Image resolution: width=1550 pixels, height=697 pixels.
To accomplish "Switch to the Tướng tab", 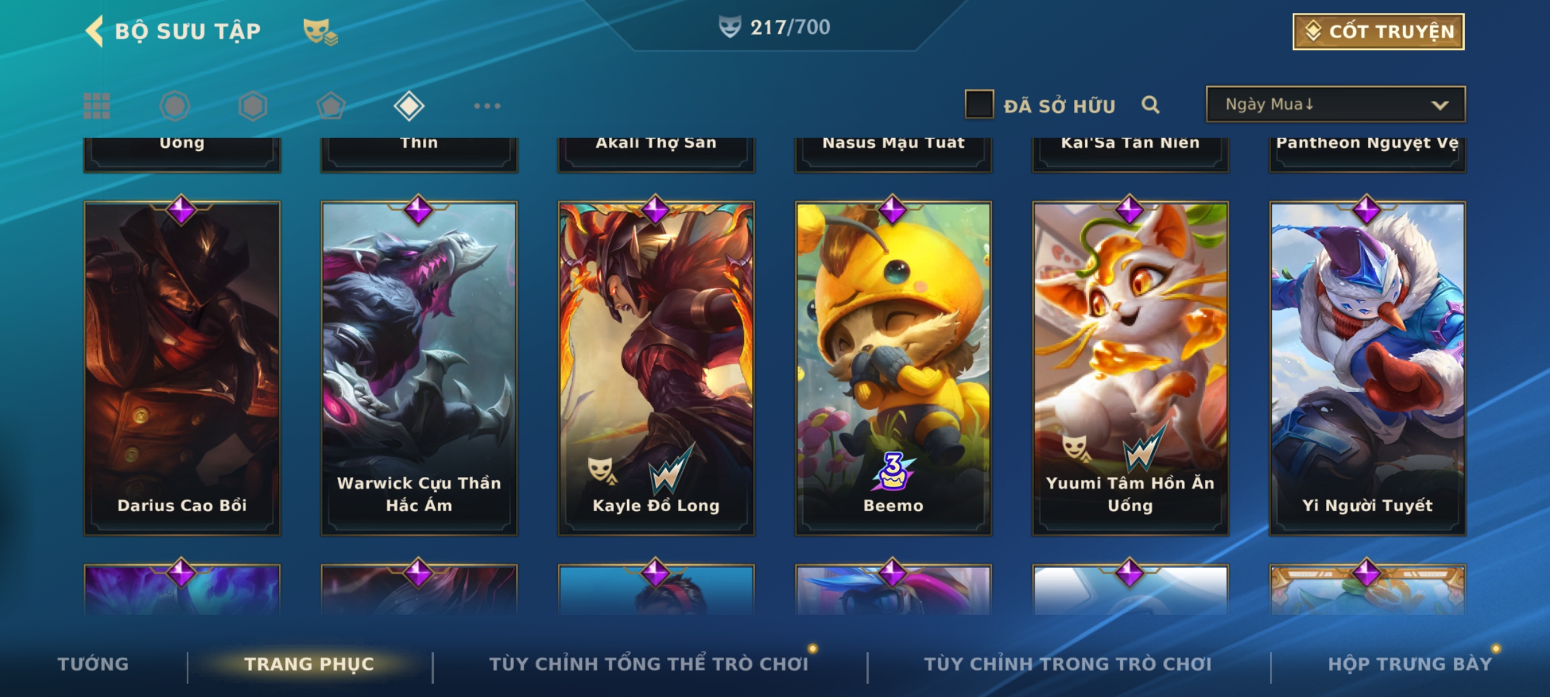I will click(x=93, y=664).
